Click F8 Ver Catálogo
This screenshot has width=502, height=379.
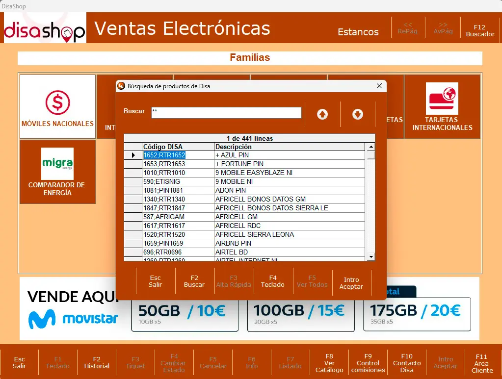[329, 363]
